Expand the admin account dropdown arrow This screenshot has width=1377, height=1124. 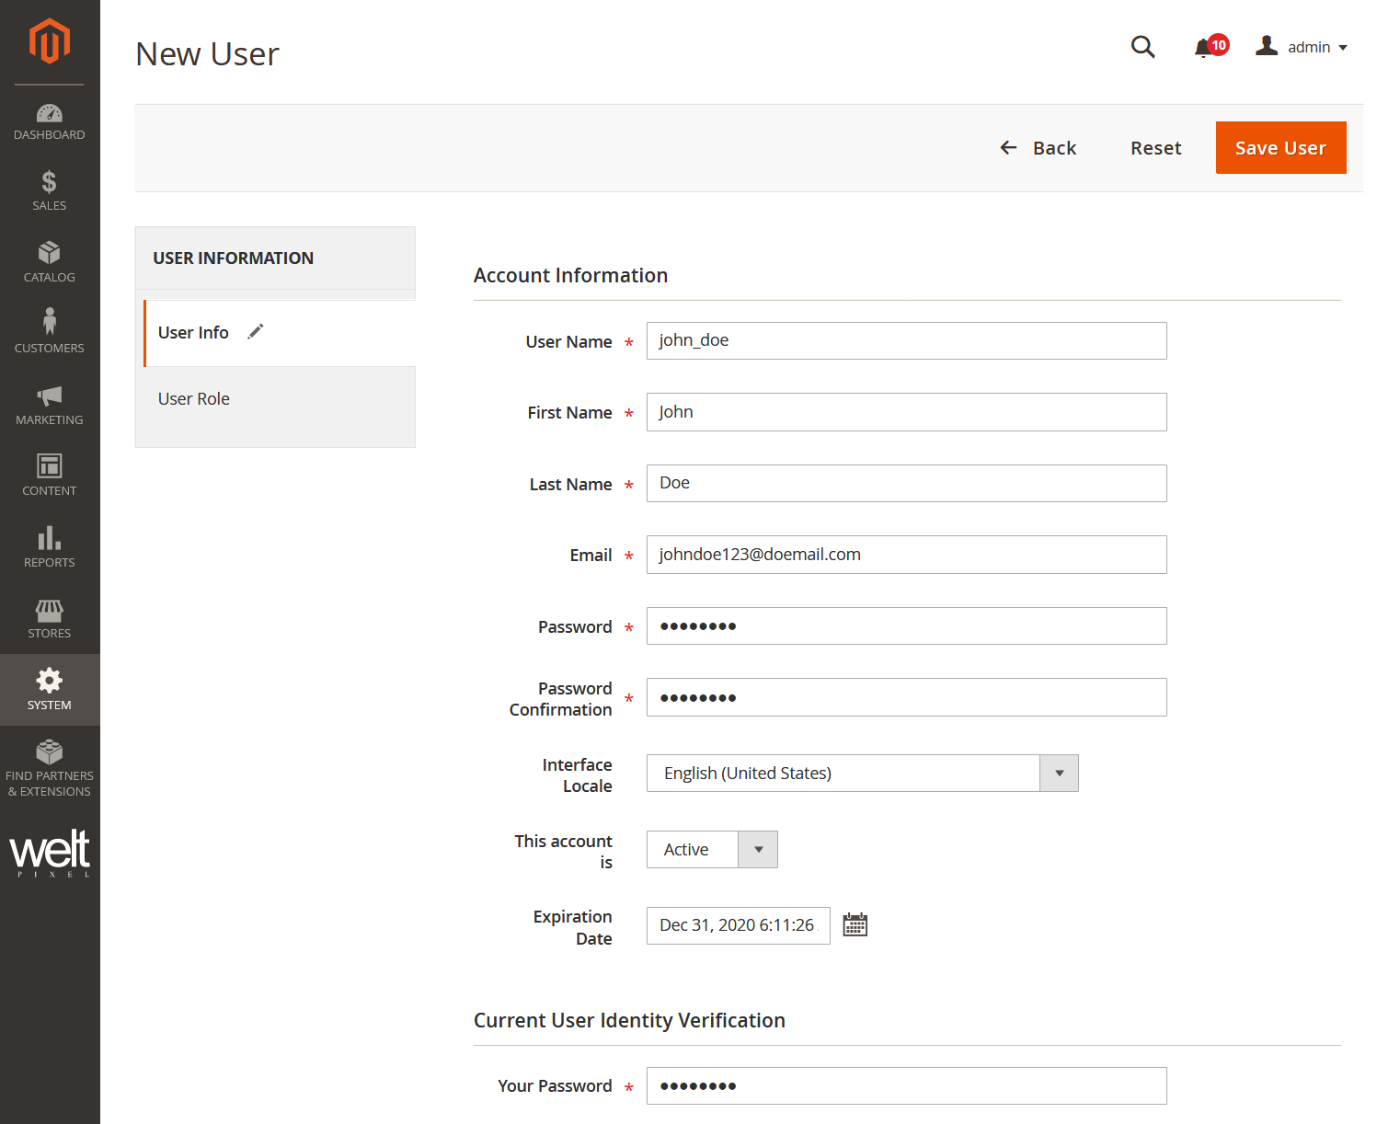(1343, 48)
